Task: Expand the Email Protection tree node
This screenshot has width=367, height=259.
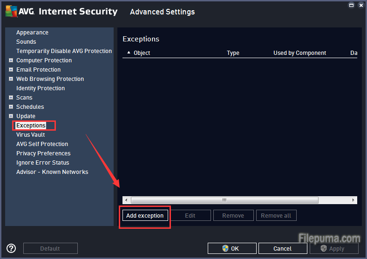Action: pyautogui.click(x=11, y=70)
